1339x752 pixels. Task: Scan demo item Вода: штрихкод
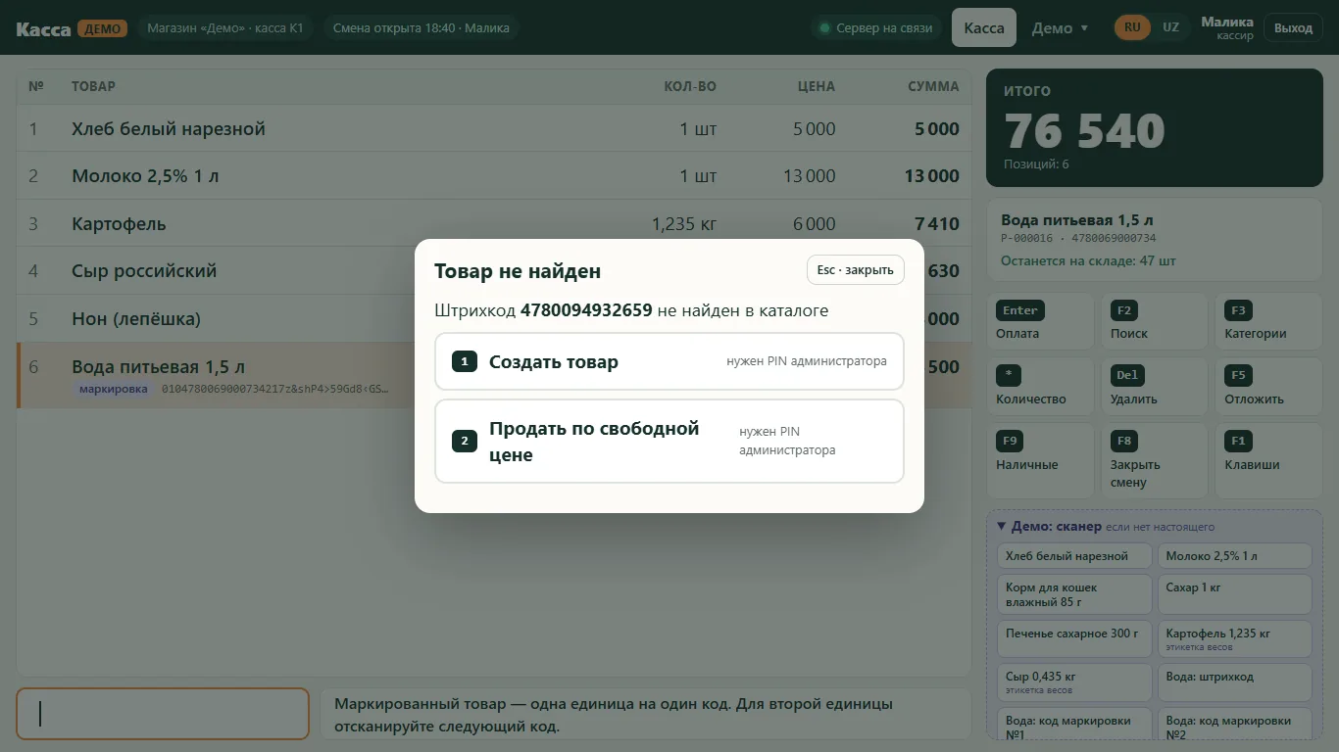click(x=1234, y=682)
